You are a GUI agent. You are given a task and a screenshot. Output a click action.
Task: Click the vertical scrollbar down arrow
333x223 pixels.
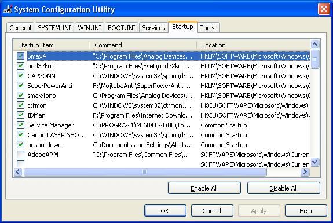click(x=314, y=162)
